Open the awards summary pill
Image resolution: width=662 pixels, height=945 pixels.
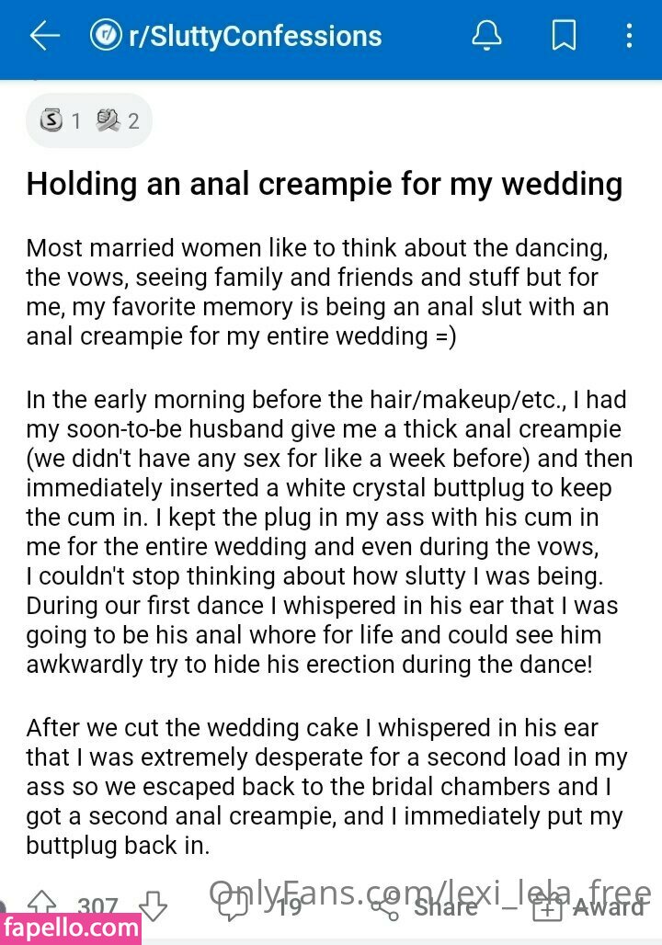click(88, 120)
